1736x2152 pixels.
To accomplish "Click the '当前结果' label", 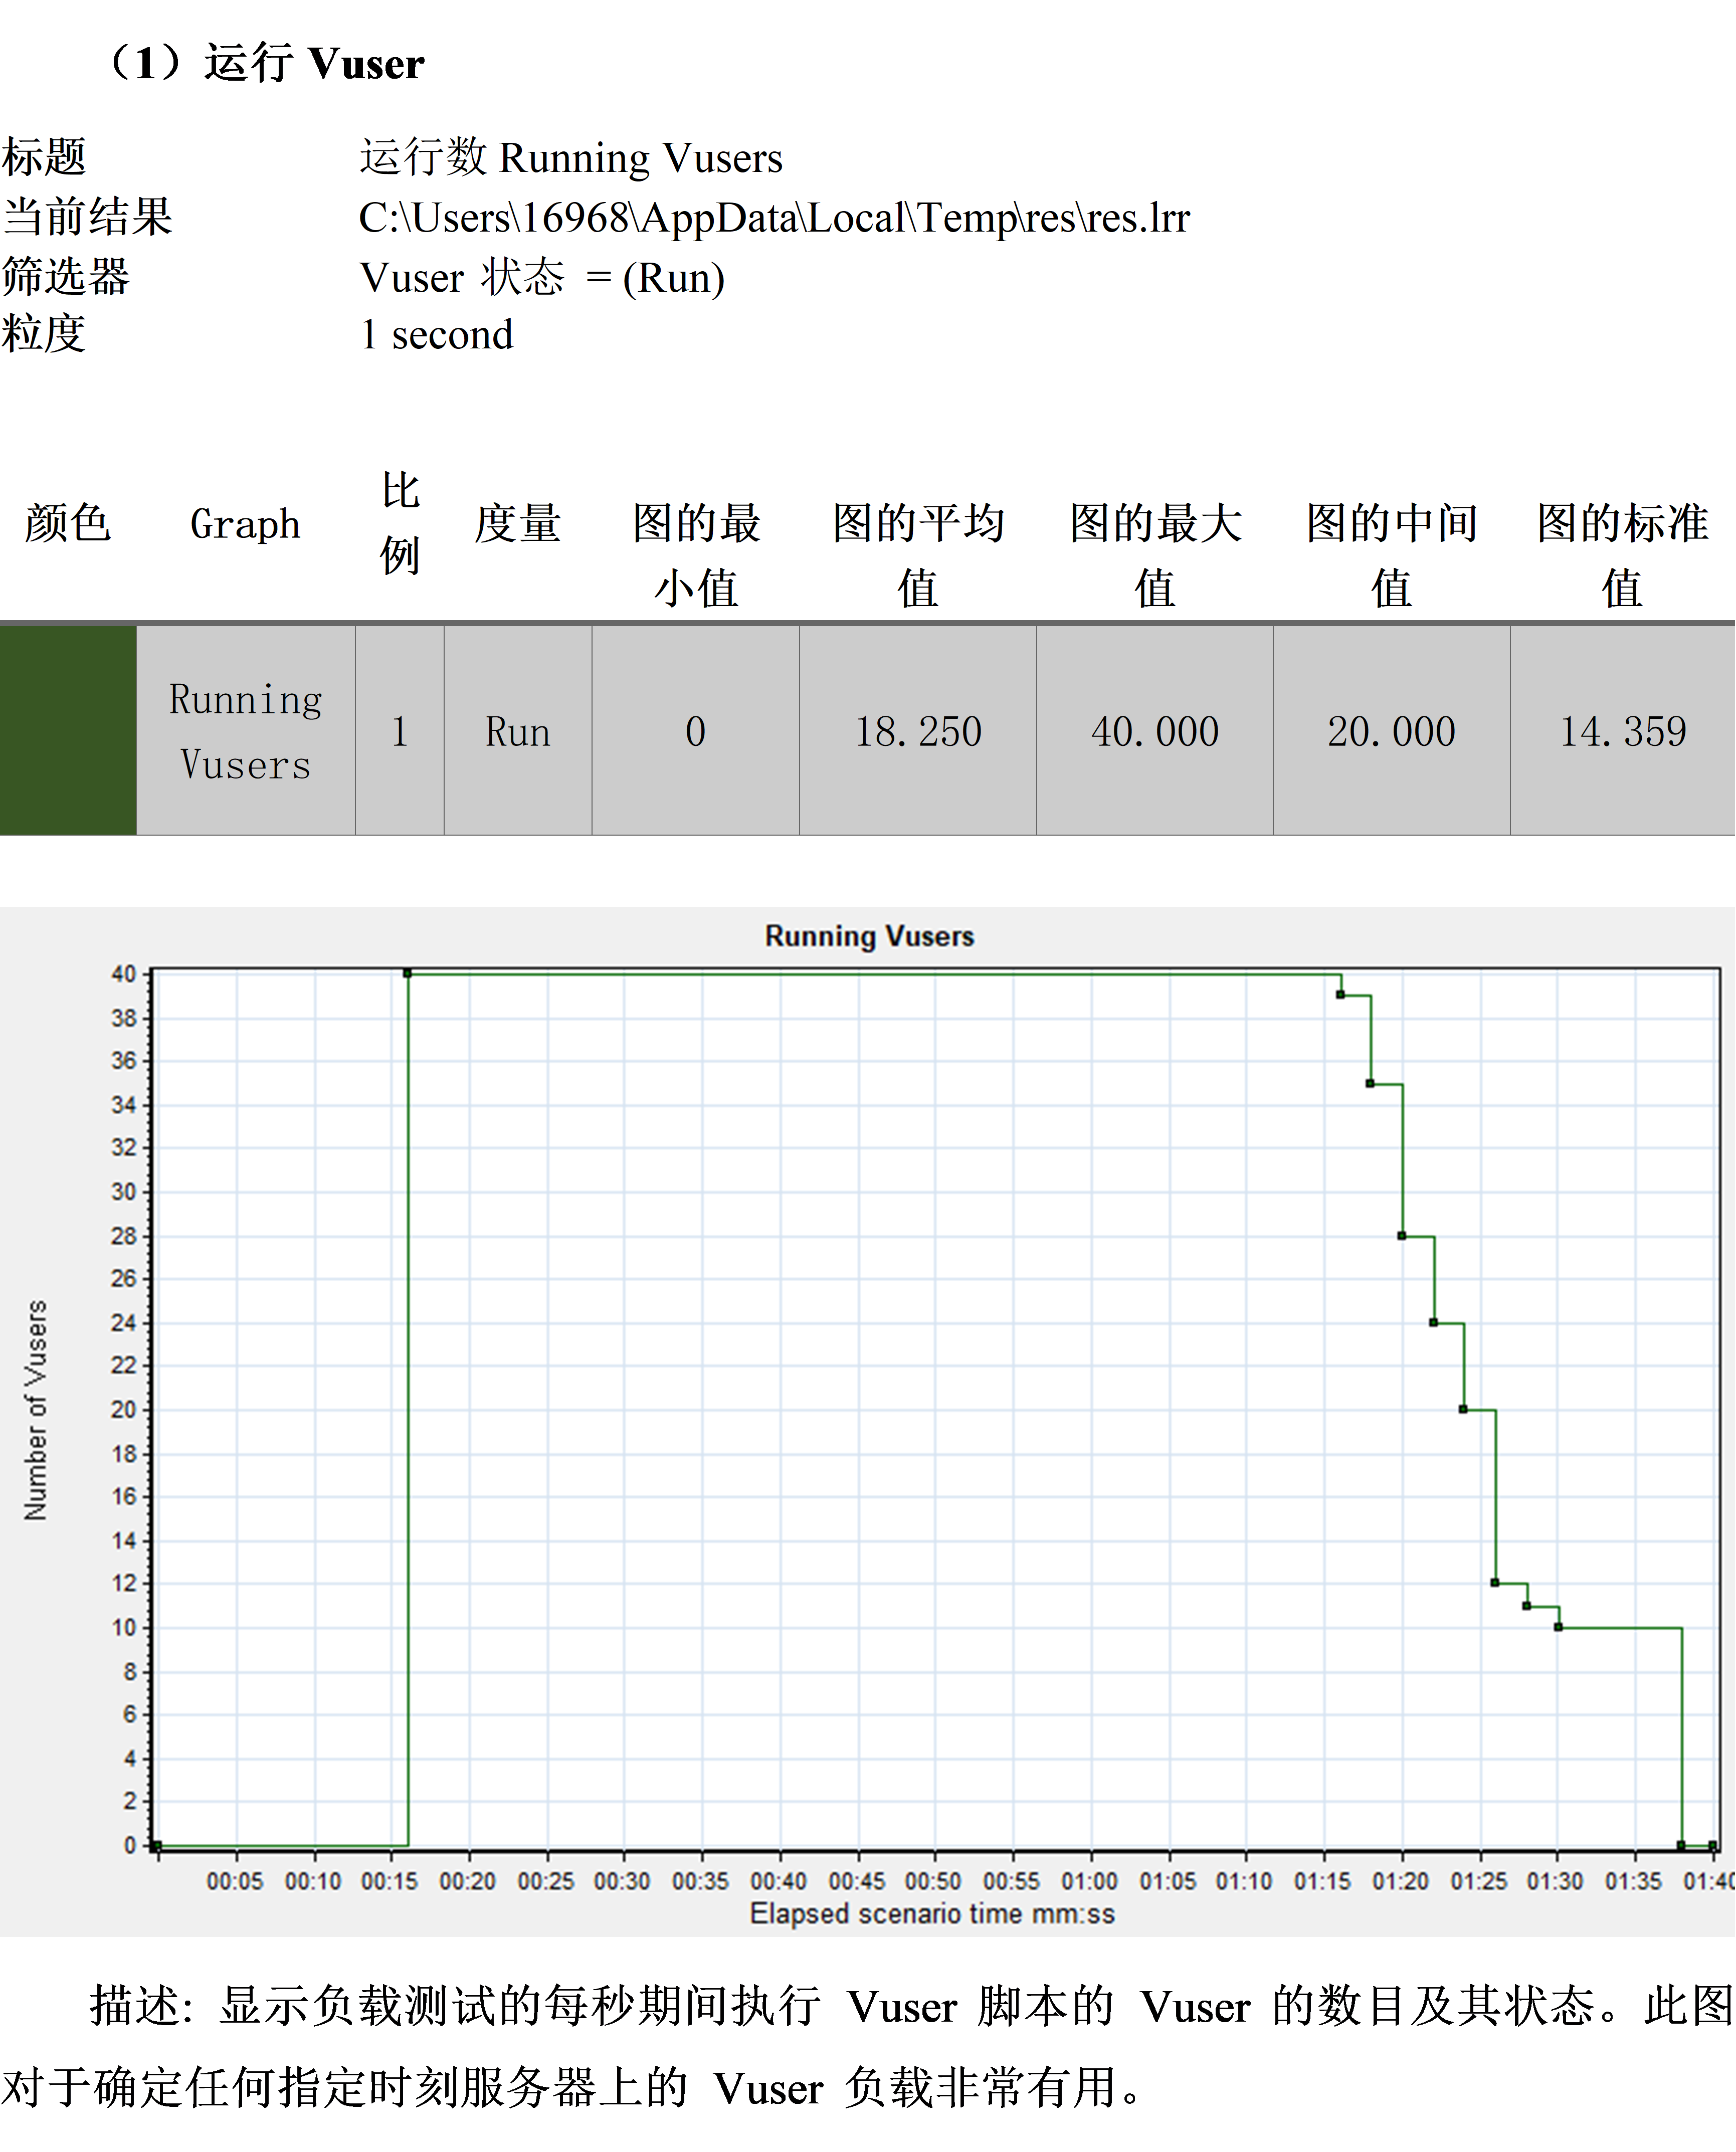I will 87,218.
